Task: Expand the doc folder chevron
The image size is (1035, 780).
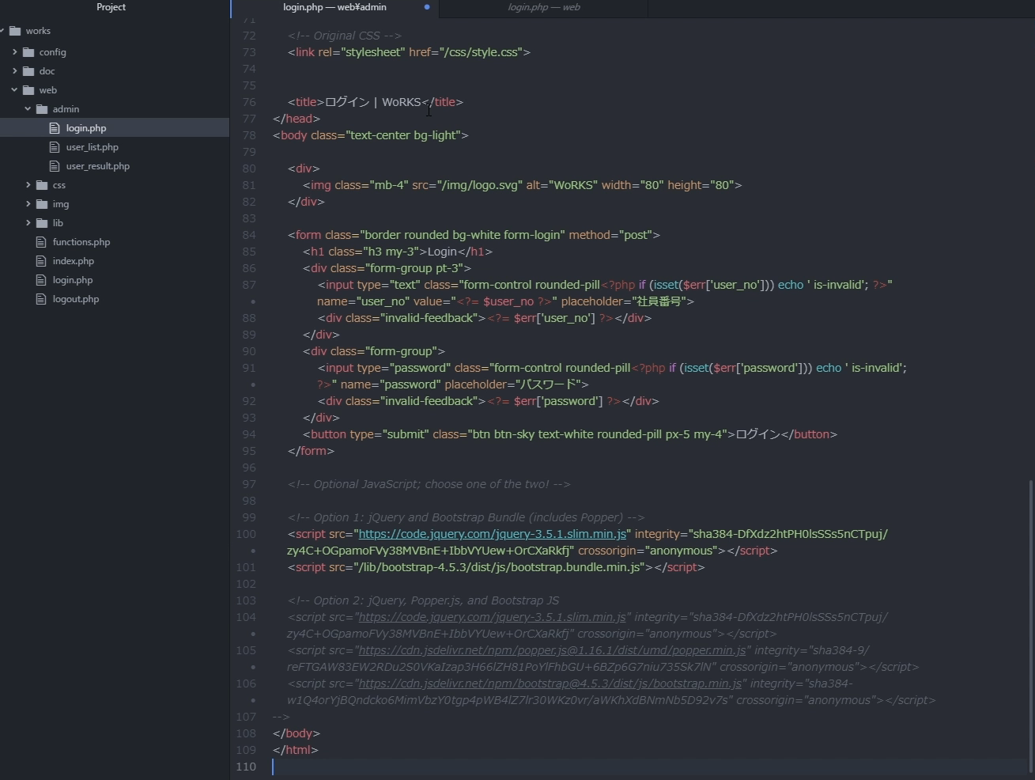Action: (14, 71)
